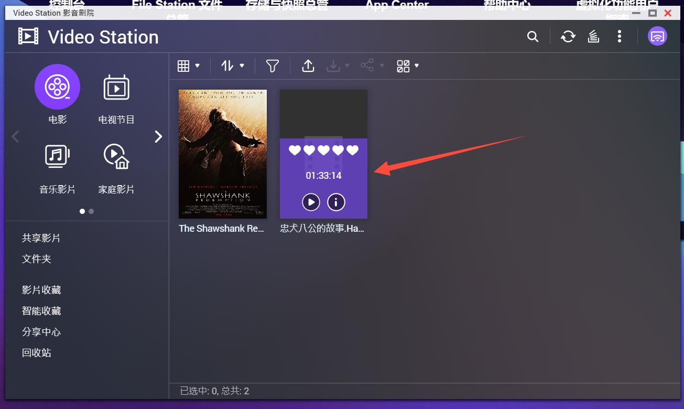Open the three-dot more options menu
Screen dimensions: 684x409
[620, 37]
